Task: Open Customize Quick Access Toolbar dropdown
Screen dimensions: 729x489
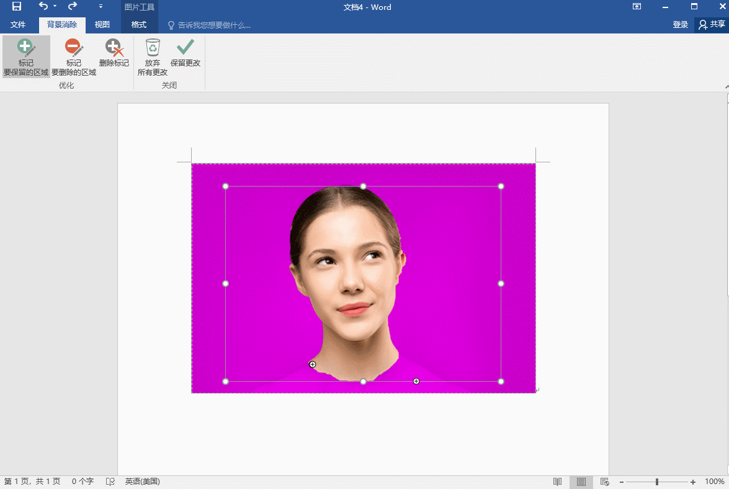Action: (101, 6)
